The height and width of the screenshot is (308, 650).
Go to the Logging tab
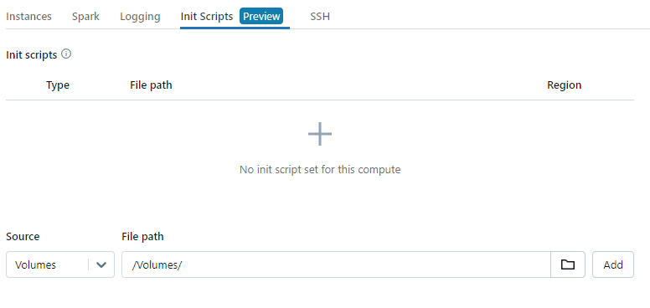(x=140, y=17)
